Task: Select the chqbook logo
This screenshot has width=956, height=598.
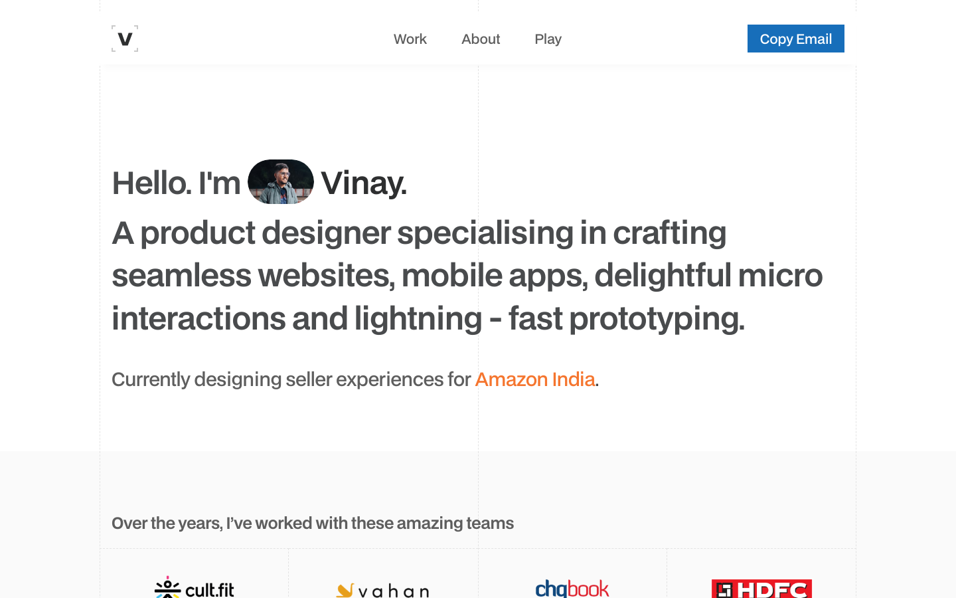Action: (x=572, y=589)
